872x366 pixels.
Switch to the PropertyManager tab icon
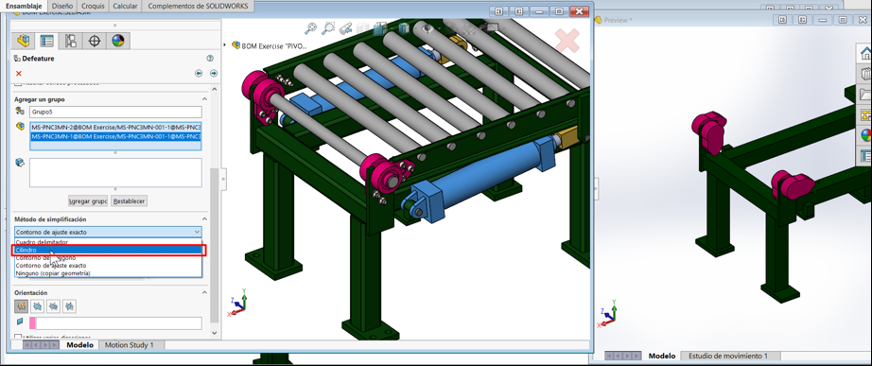coord(47,41)
